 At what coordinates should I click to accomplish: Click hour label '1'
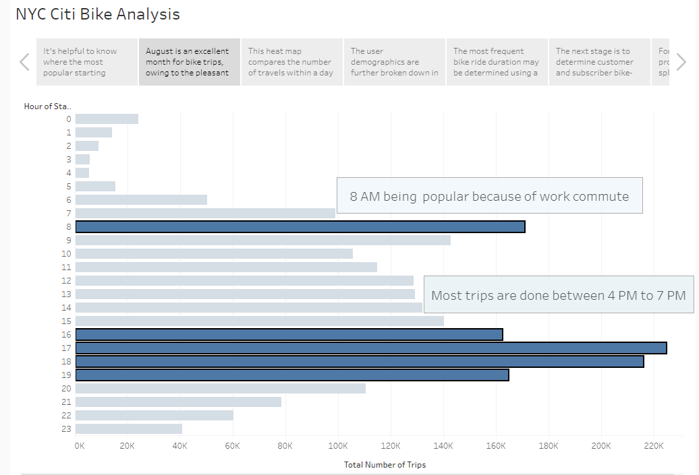69,133
